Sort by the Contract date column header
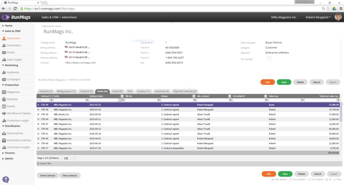Viewport: 344px width, 185px height. coord(96,96)
